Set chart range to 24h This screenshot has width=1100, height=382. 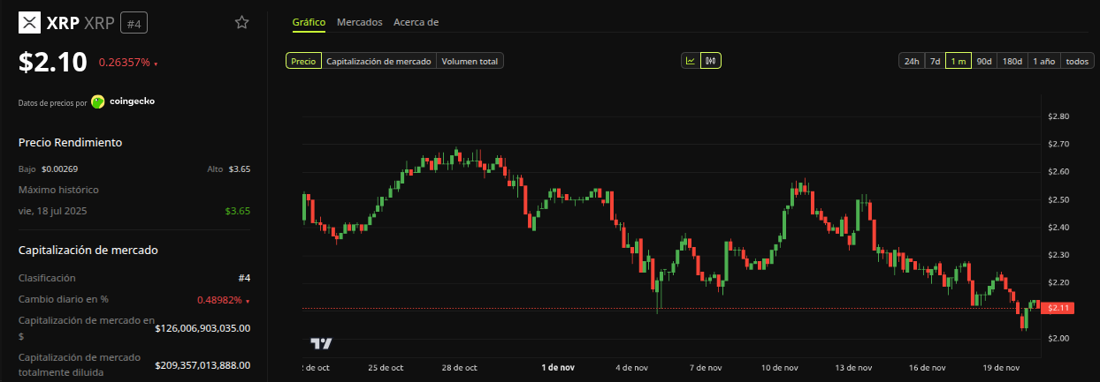tap(912, 62)
